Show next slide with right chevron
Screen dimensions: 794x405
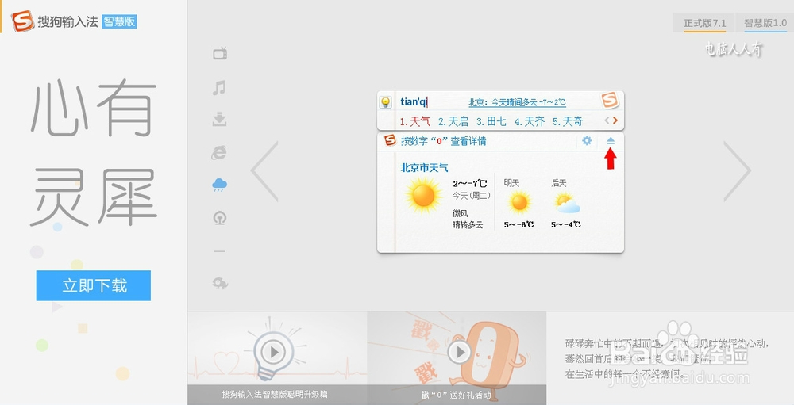[x=738, y=171]
